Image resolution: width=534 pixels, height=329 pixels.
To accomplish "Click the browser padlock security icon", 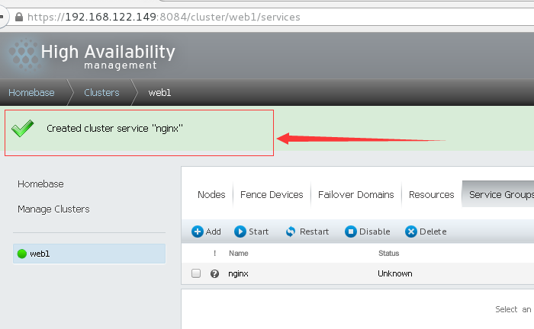I will tap(19, 16).
